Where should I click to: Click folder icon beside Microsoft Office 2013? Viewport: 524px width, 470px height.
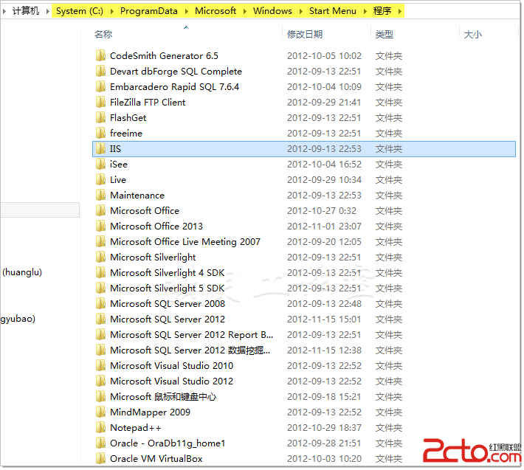tap(100, 227)
